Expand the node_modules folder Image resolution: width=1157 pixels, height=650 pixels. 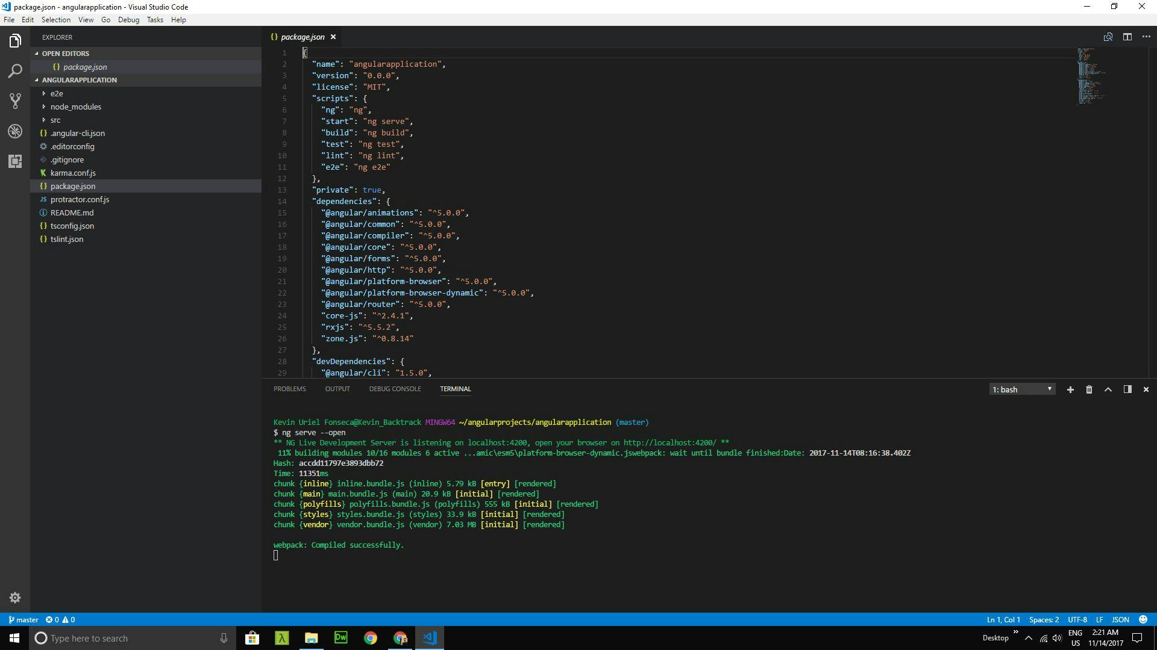(75, 107)
